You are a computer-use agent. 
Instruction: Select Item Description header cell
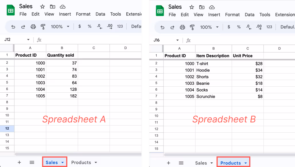coord(214,56)
